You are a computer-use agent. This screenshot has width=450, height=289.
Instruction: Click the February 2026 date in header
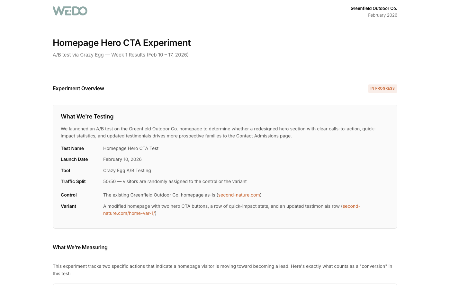pos(382,15)
